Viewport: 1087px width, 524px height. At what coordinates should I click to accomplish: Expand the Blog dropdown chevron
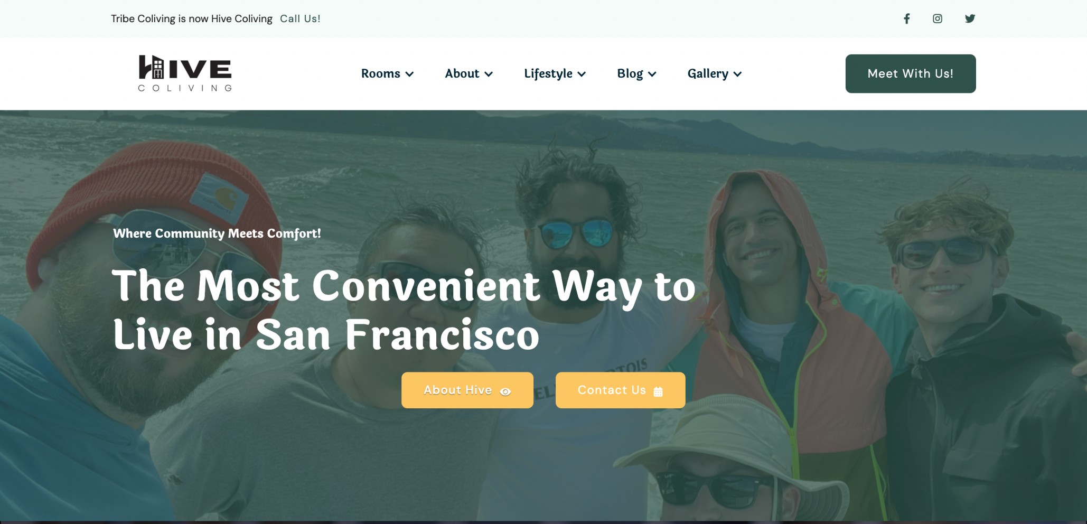click(x=652, y=74)
